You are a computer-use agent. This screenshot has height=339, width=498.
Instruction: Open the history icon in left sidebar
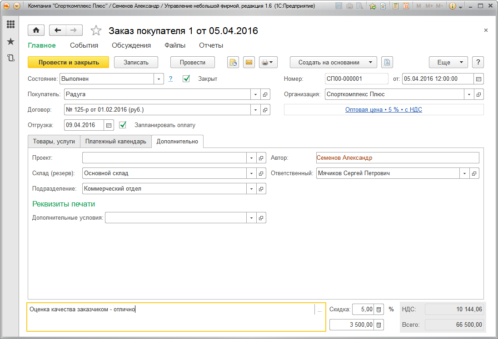pyautogui.click(x=10, y=58)
